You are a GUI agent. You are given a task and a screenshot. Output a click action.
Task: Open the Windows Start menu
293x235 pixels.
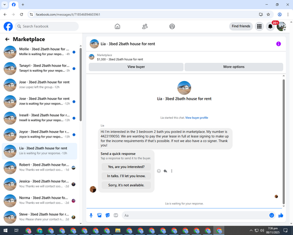click(5, 230)
